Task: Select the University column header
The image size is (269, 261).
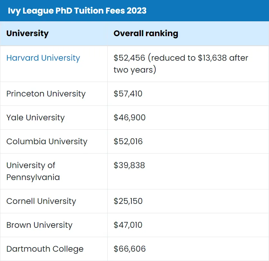Action: (x=27, y=34)
